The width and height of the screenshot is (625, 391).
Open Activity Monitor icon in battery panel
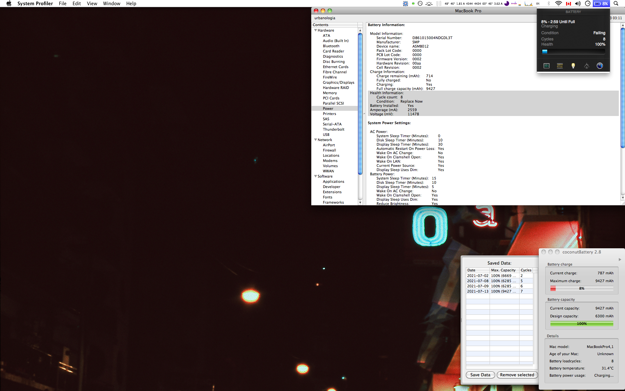coord(547,66)
